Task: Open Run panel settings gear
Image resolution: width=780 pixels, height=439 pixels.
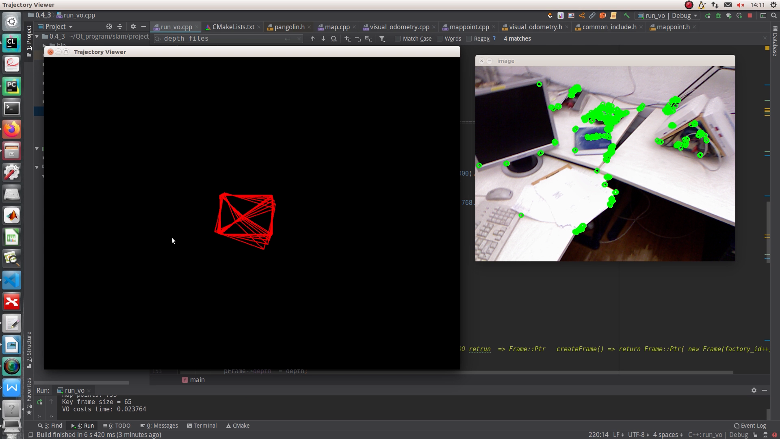Action: [754, 390]
